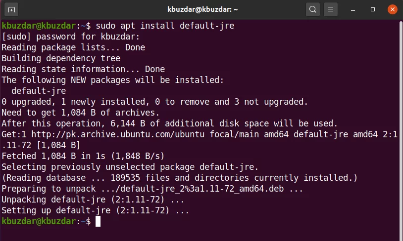Click the pk.archive.ubuntu.com URL

118,134
